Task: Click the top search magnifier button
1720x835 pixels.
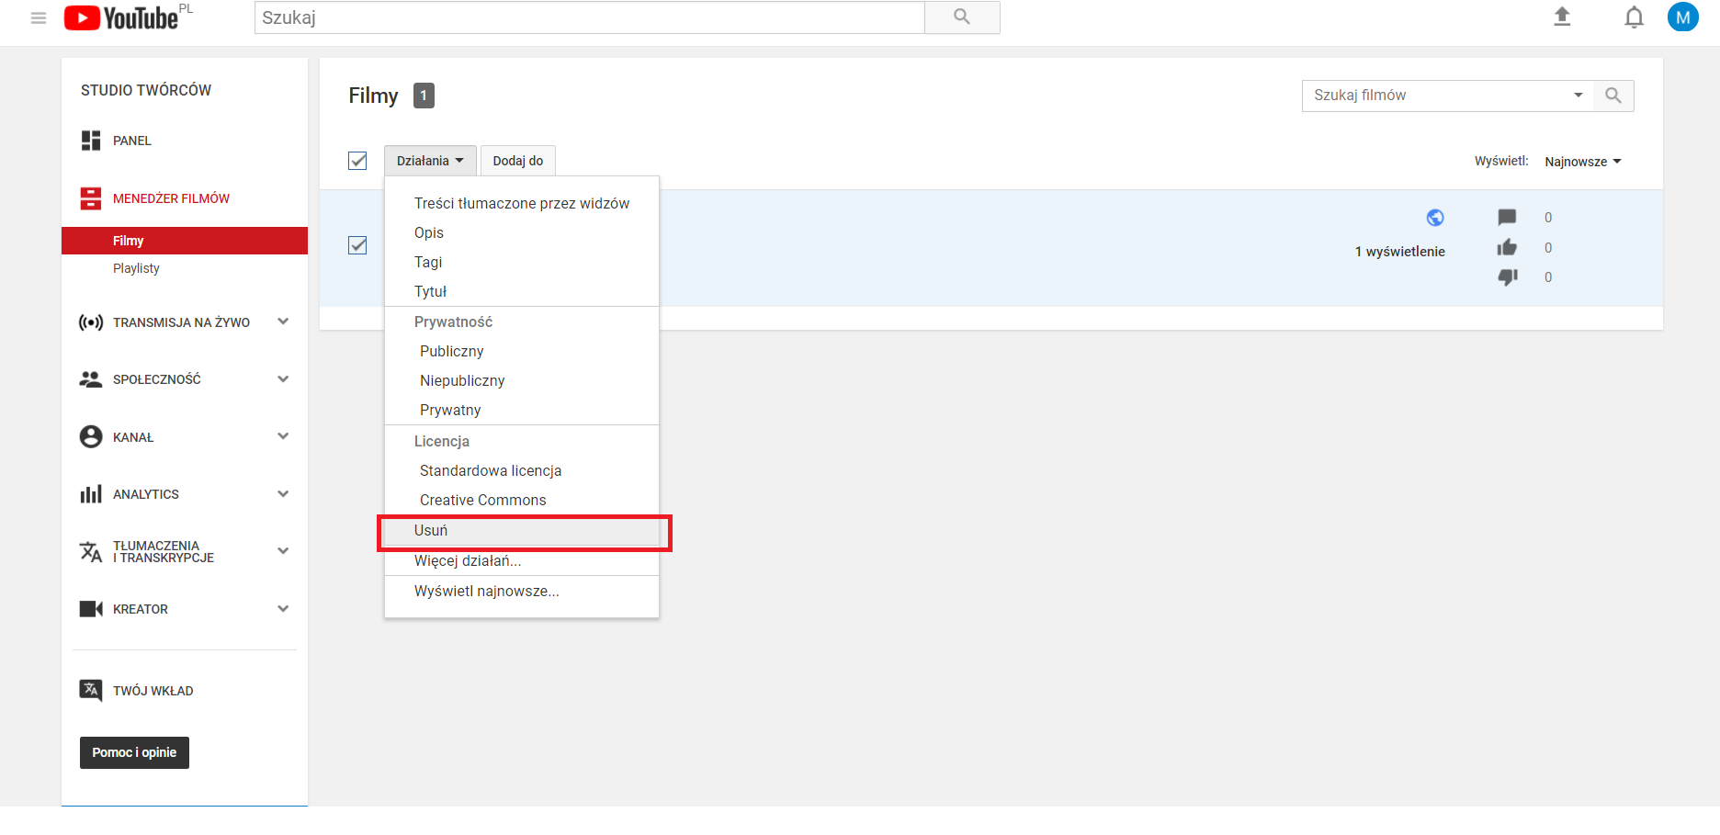Action: tap(962, 17)
